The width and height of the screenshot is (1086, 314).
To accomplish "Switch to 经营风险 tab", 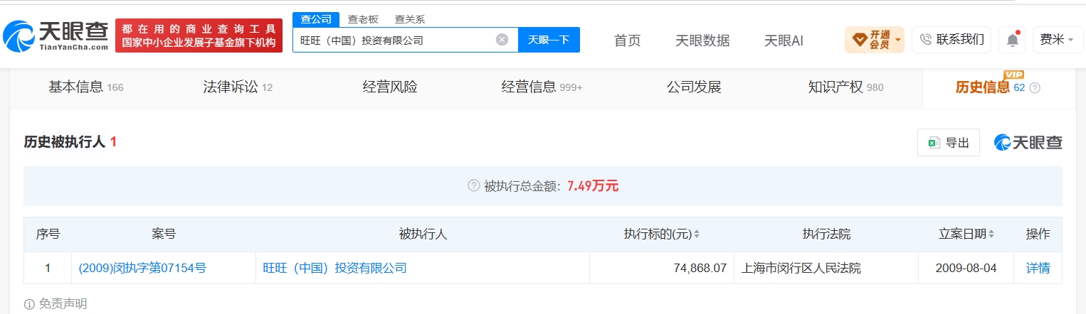I will pos(390,87).
